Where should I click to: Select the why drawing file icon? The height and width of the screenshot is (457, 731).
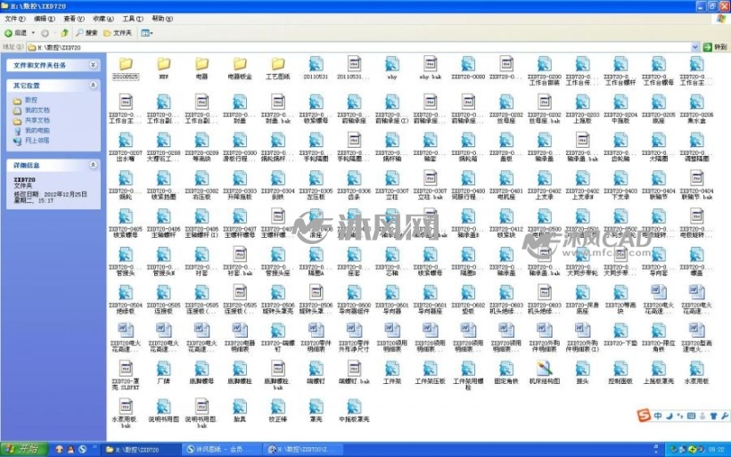(x=392, y=64)
